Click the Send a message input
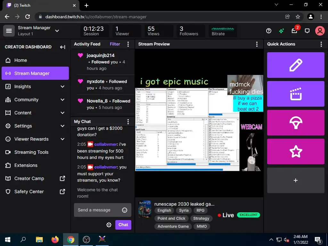The height and width of the screenshot is (246, 328). click(102, 210)
